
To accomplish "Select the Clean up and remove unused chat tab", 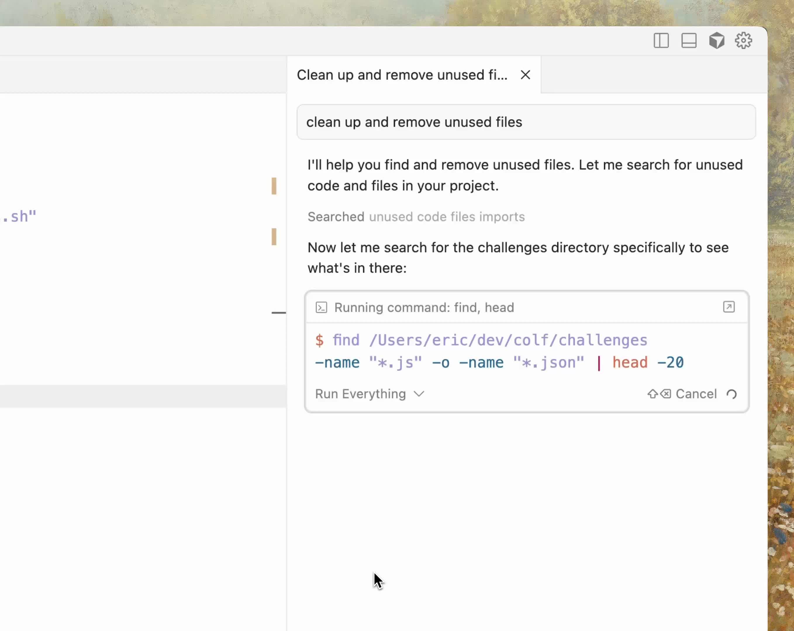I will pyautogui.click(x=402, y=75).
